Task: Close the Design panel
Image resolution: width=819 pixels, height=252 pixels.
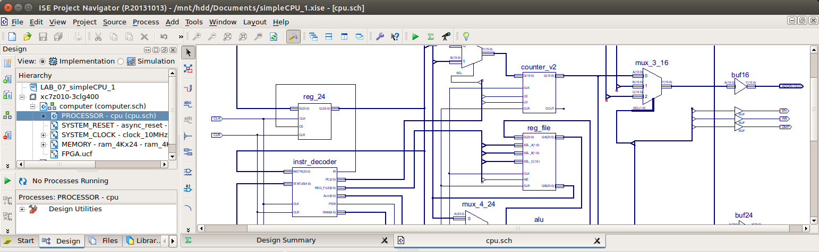Action: (x=172, y=50)
